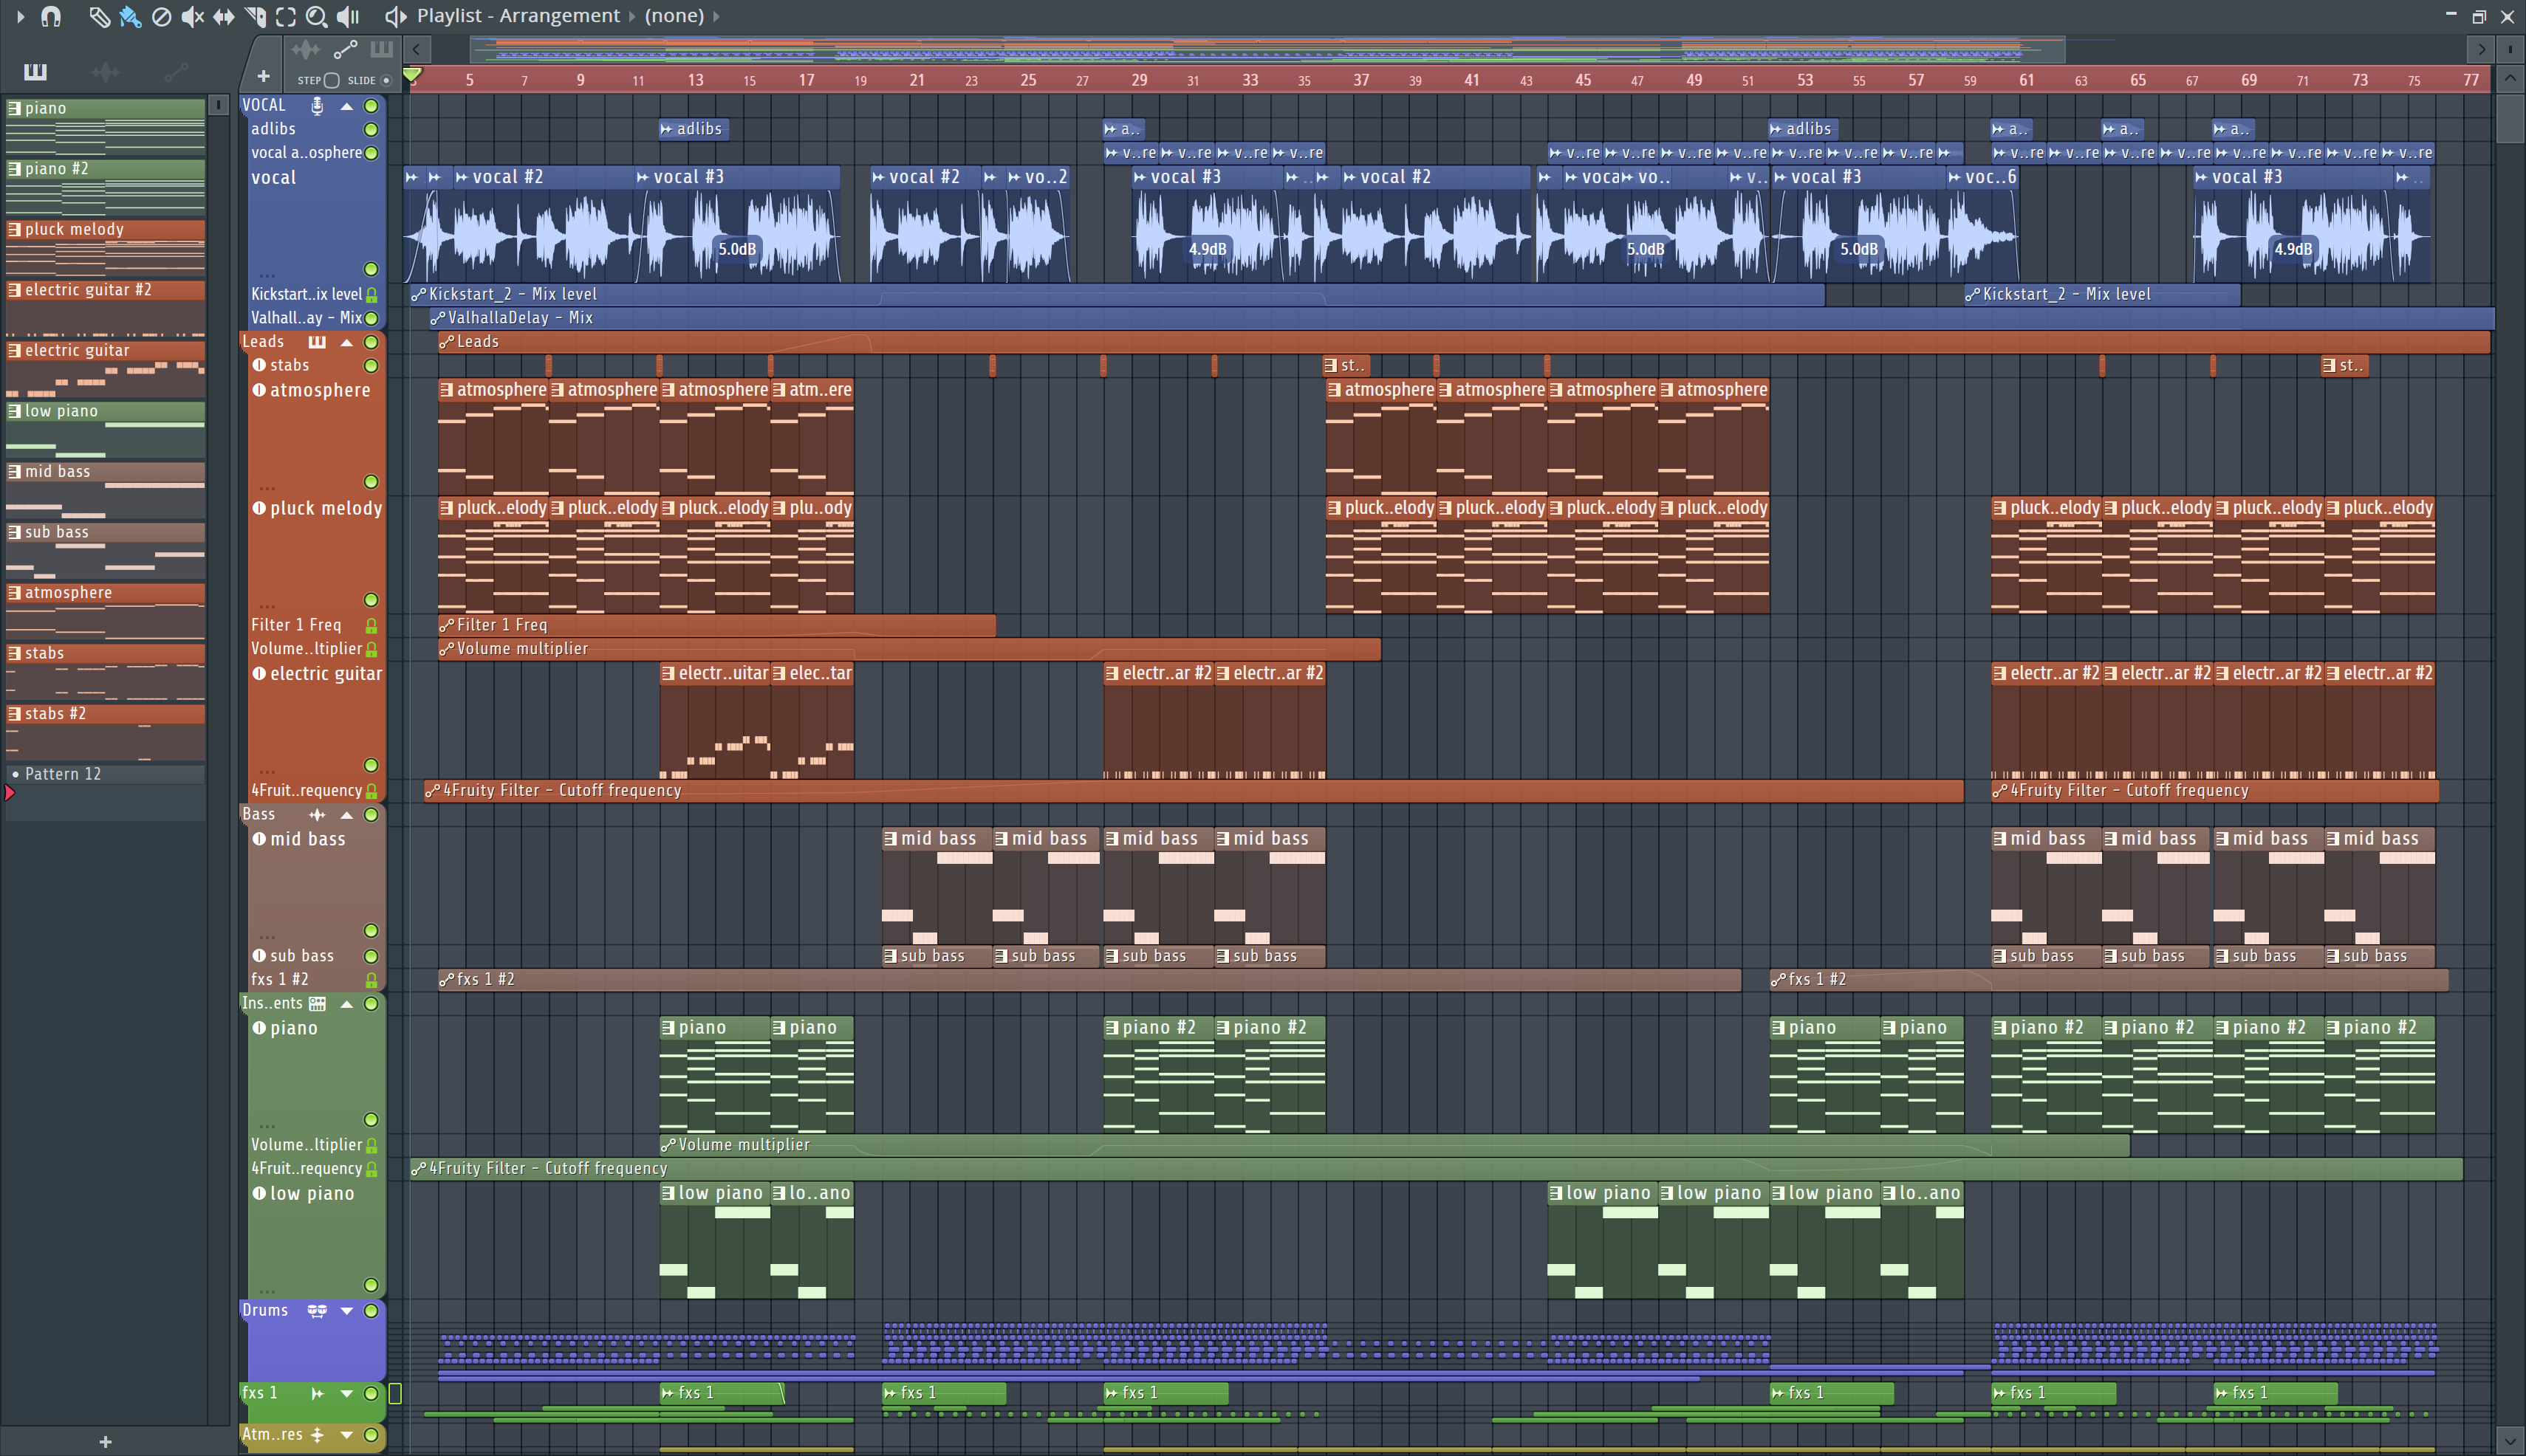This screenshot has width=2526, height=1456.
Task: Show automation clips in the picker panel
Action: [x=176, y=71]
